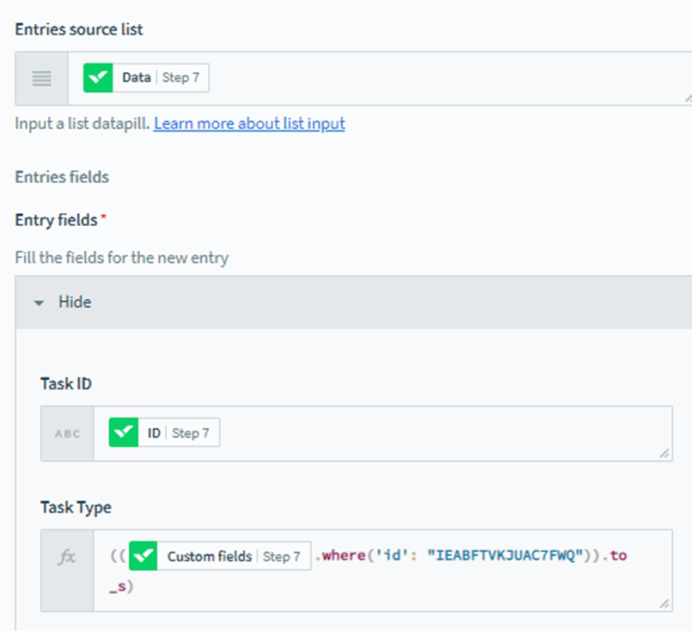The width and height of the screenshot is (692, 631).
Task: Click the green icon on Custom fields datapill
Action: pyautogui.click(x=144, y=556)
